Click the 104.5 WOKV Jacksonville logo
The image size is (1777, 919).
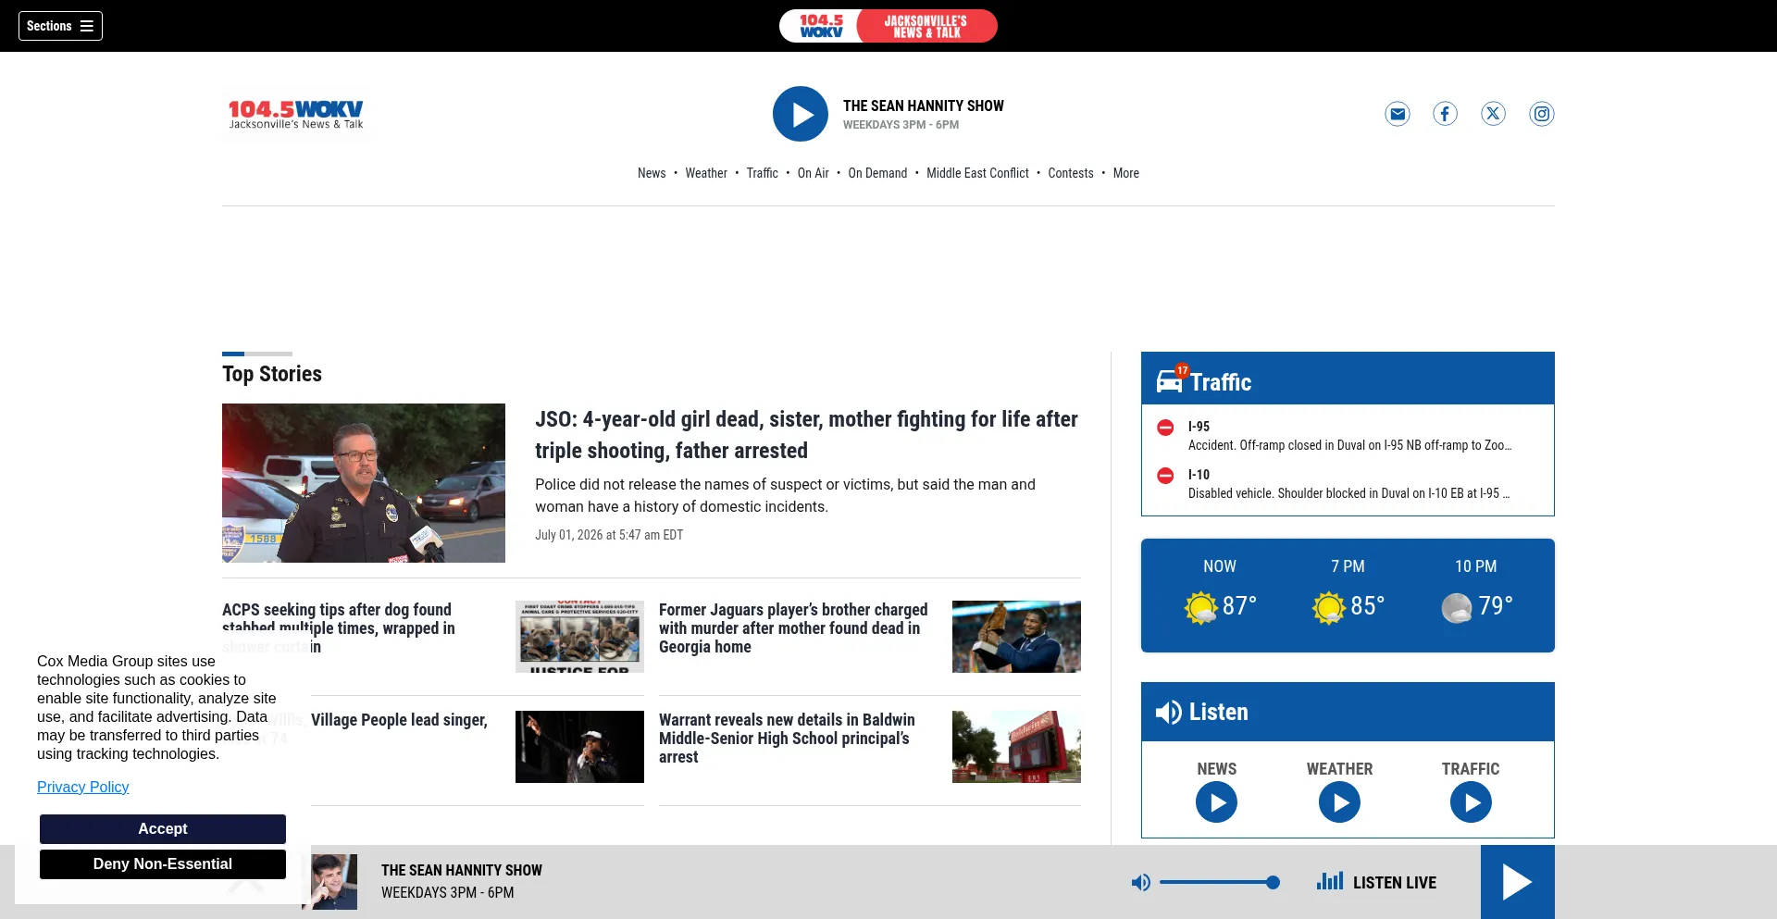coord(296,115)
